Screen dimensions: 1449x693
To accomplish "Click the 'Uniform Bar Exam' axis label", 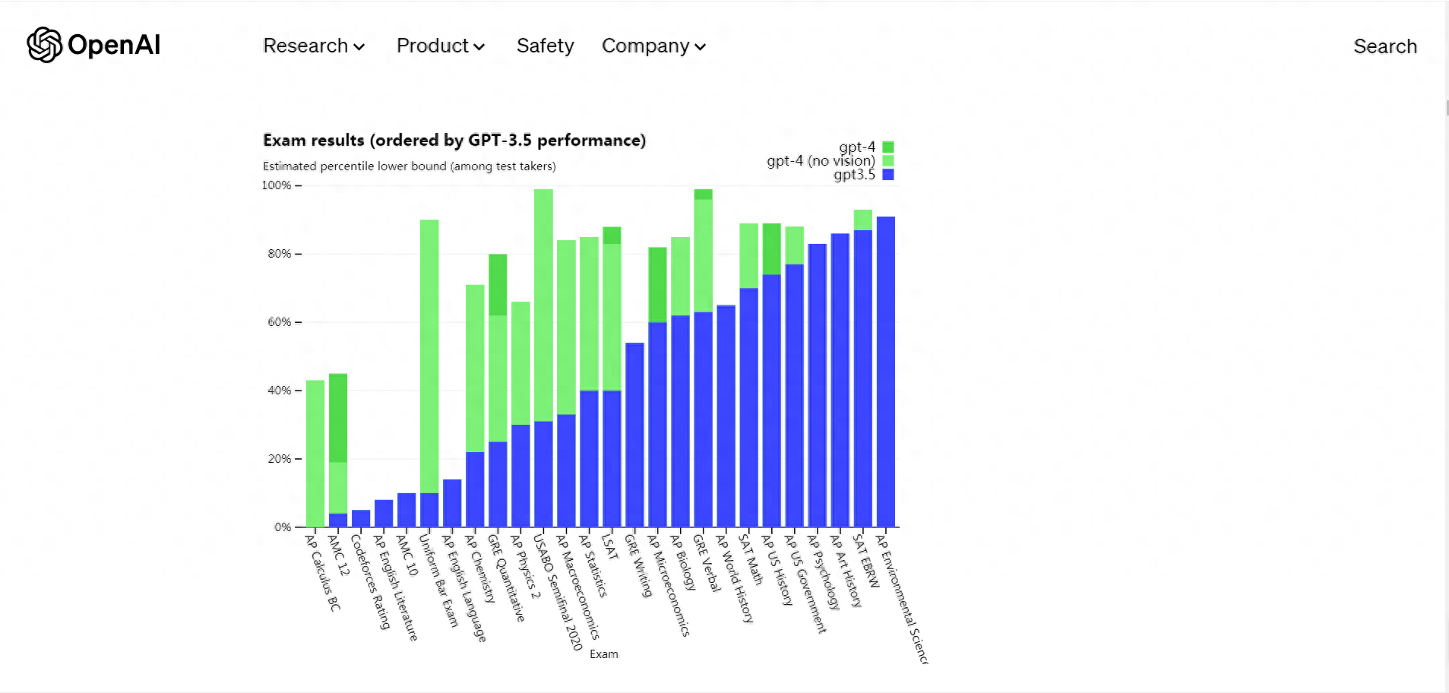I will pyautogui.click(x=439, y=581).
